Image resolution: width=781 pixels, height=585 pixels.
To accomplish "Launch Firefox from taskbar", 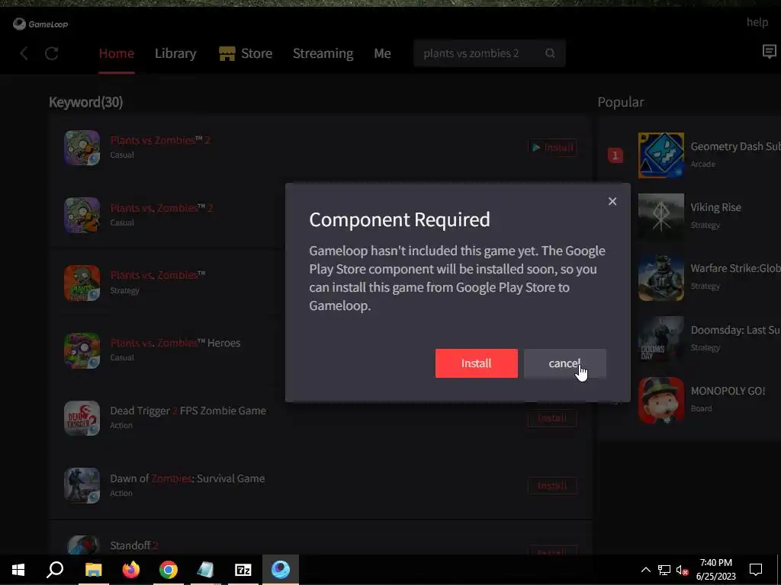I will 131,570.
